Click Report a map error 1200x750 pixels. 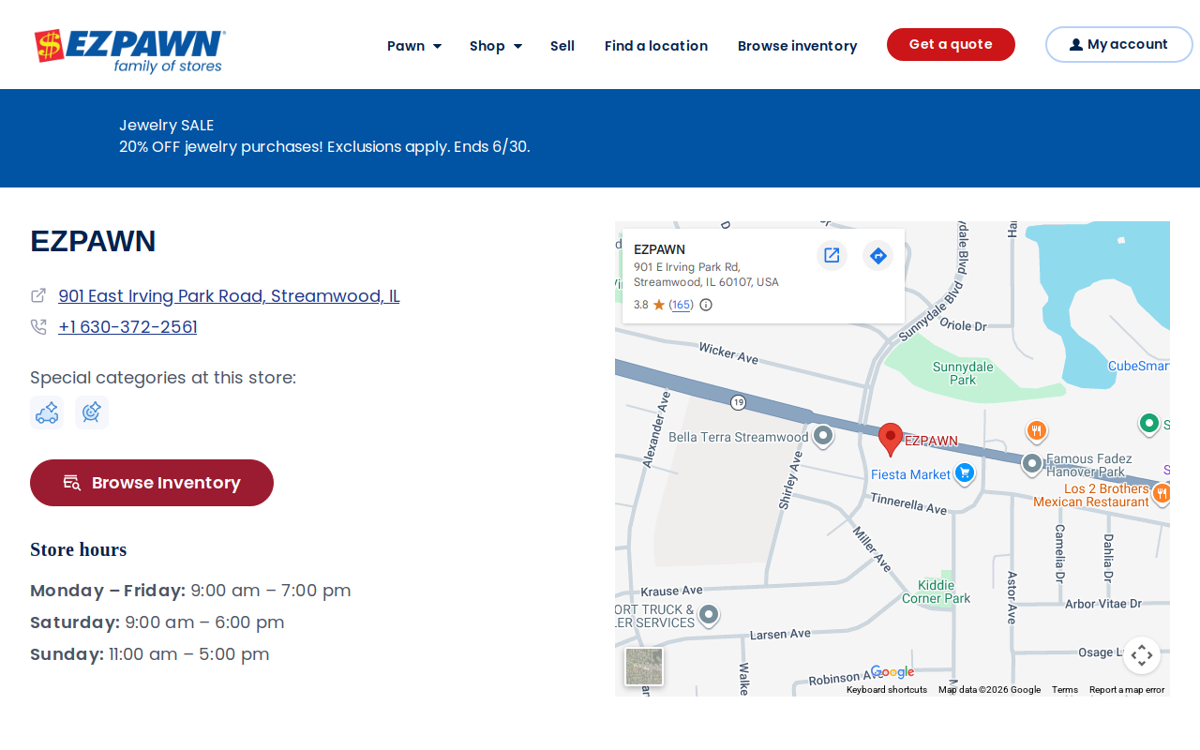[1127, 690]
